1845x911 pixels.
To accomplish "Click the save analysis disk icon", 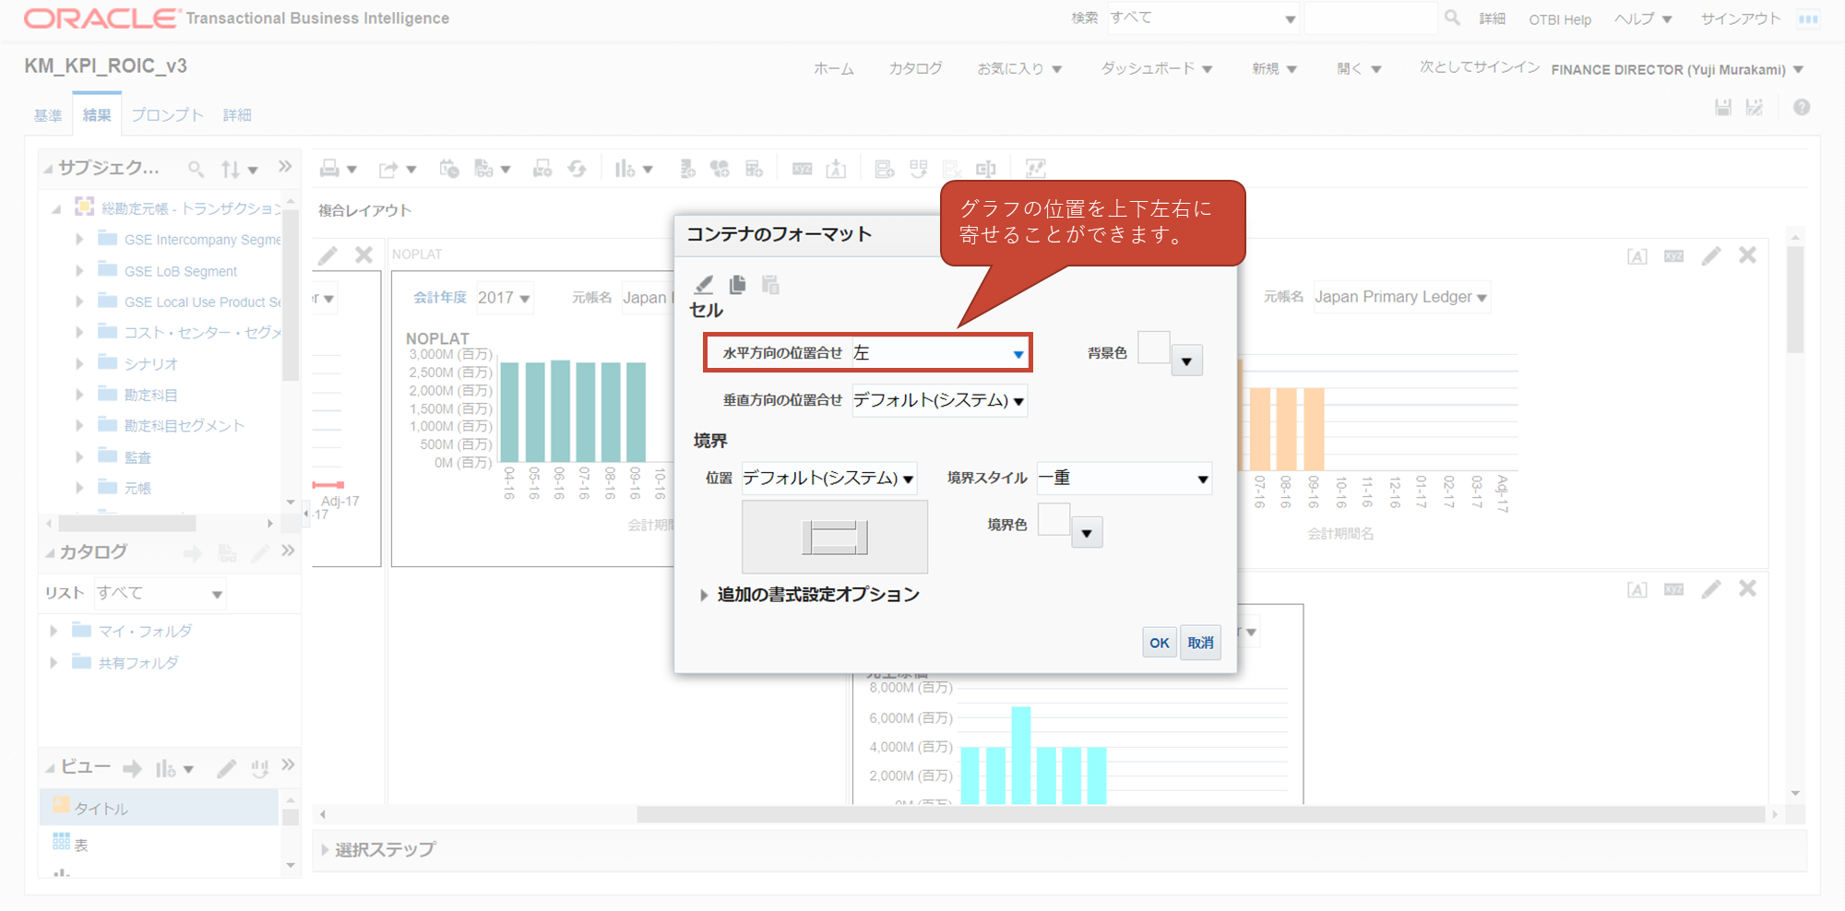I will 1722,108.
